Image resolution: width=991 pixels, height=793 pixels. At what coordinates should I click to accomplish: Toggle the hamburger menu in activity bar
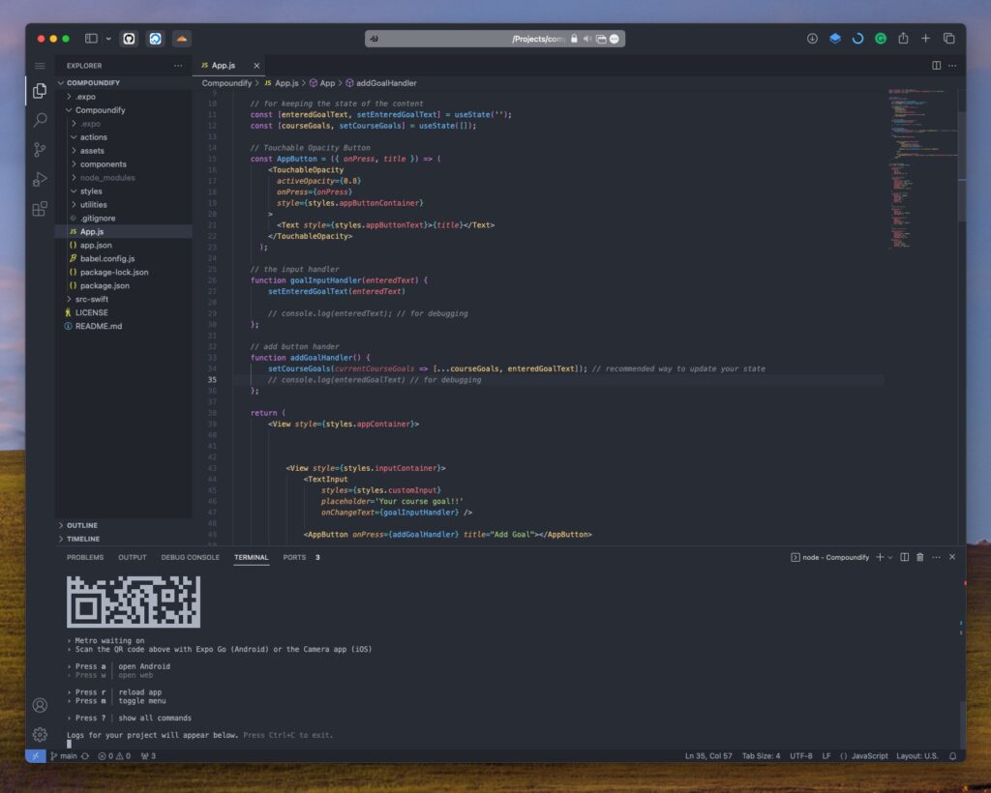40,66
